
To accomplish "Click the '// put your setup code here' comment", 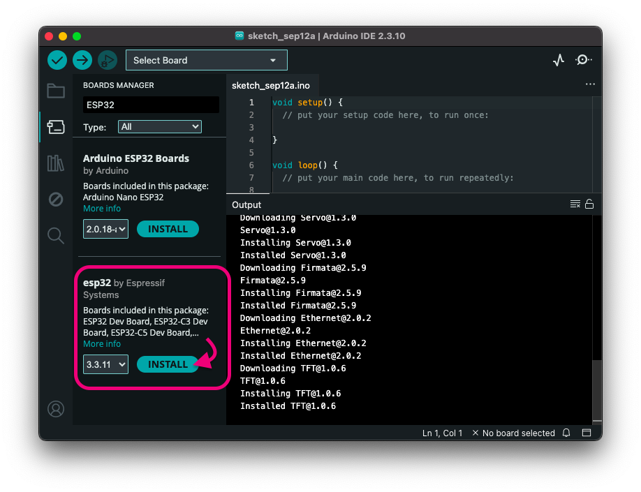I will coord(385,115).
